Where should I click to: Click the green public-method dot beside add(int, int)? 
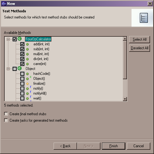pos(27,44)
